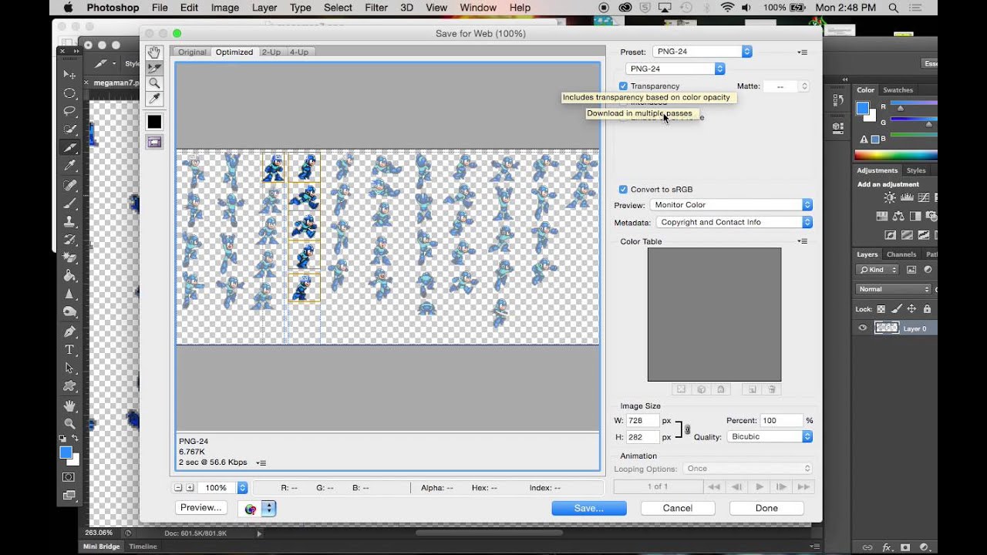Open the Preview Monitor Color dropdown
Viewport: 987px width, 555px height.
(x=731, y=205)
